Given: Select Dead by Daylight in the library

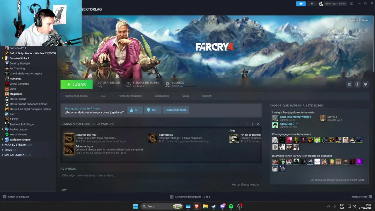Looking at the screenshot, I should coord(20,63).
